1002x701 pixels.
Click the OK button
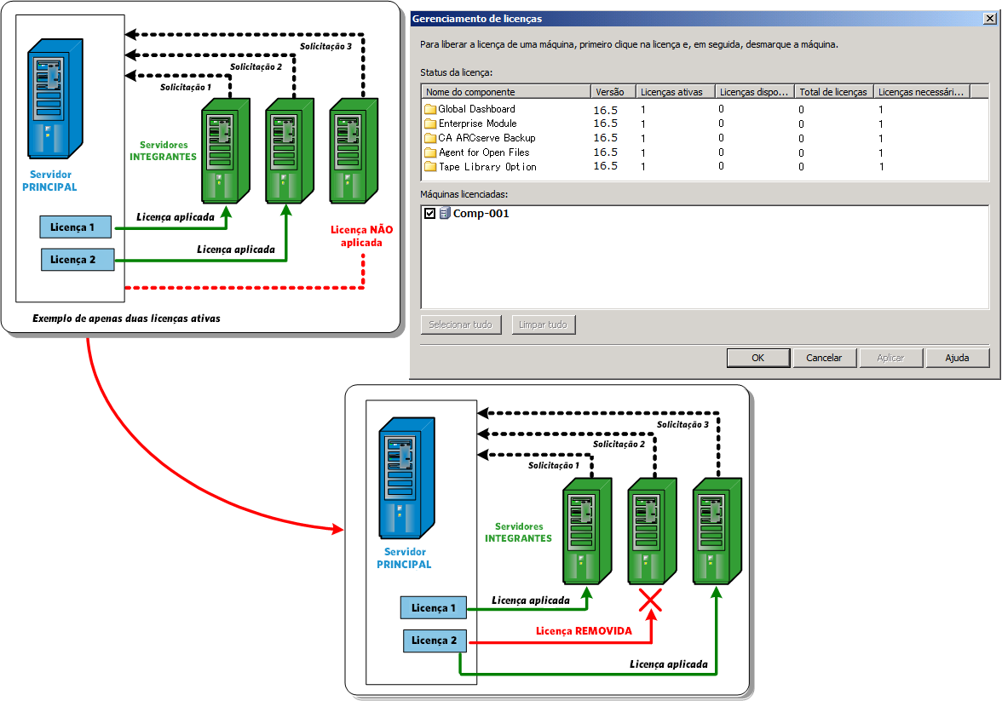(x=758, y=358)
